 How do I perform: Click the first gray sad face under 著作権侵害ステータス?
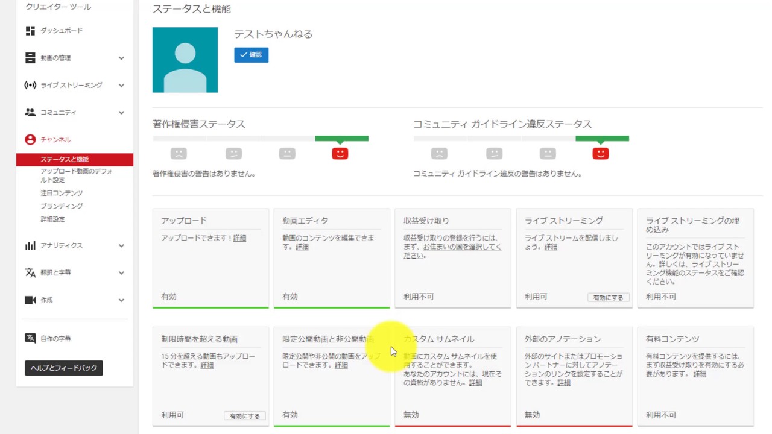click(x=179, y=154)
